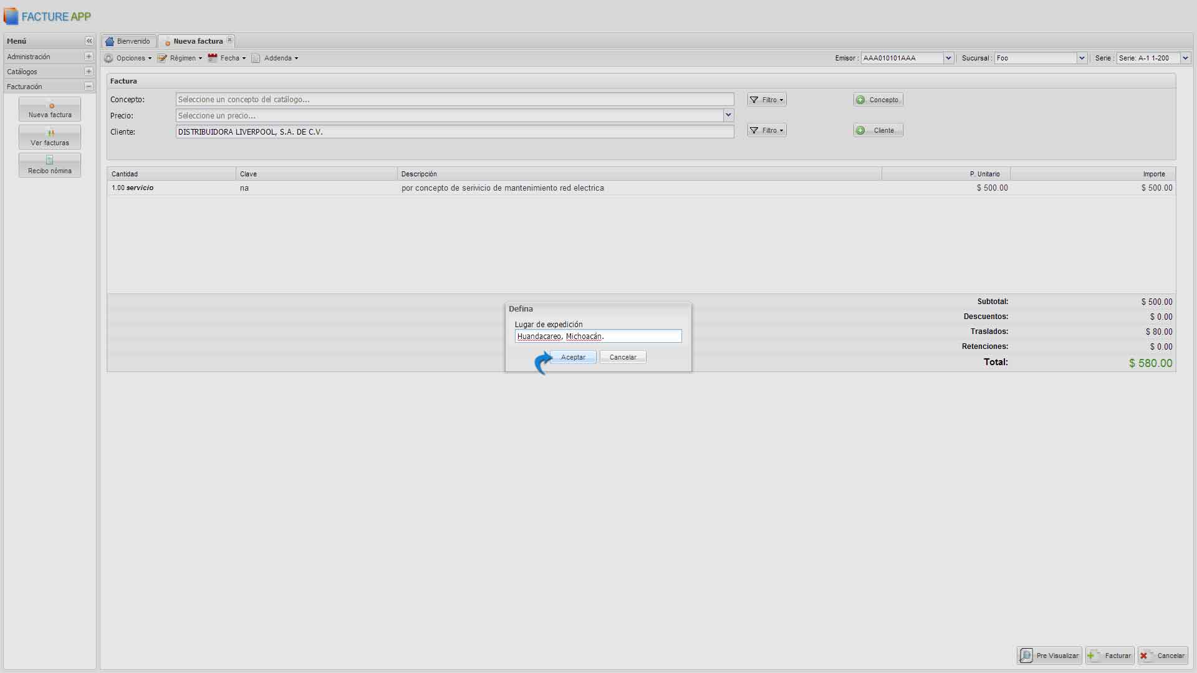Expand the Catálogos menu section
Screen dimensions: 1197x673
point(89,72)
